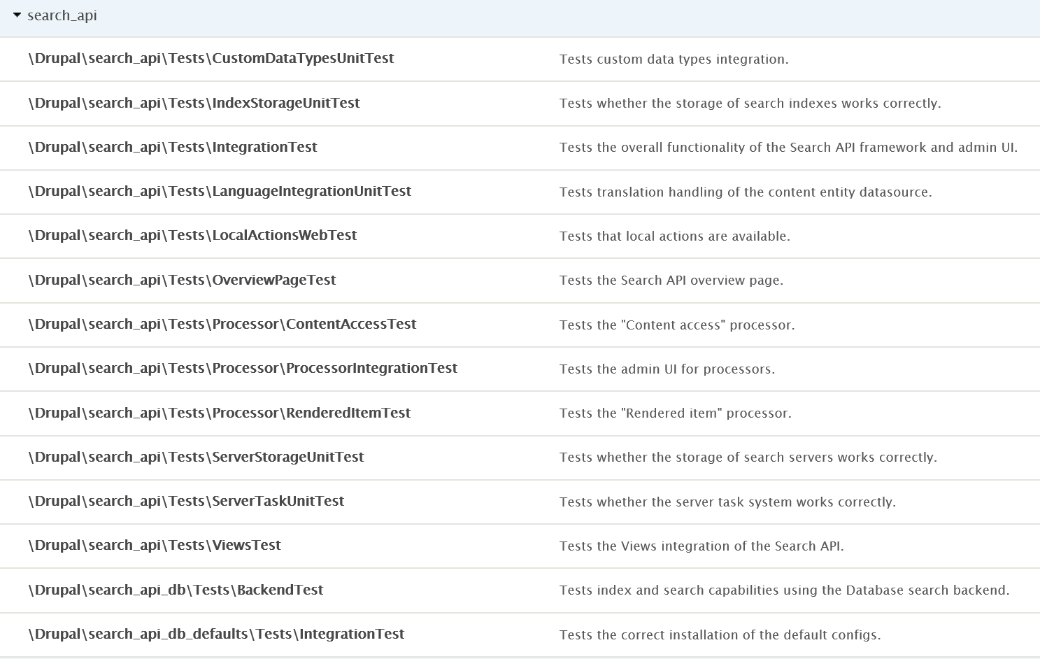Click description 'Tests custom data types integration.'
Viewport: 1040px width, 659px height.
coord(674,59)
